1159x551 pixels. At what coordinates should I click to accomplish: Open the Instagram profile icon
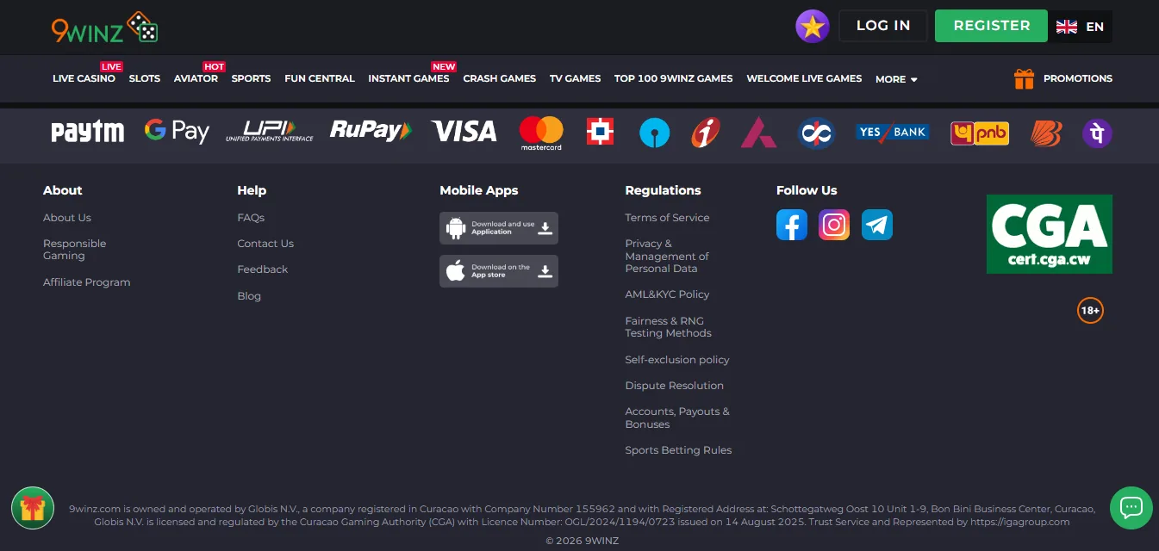(x=834, y=225)
